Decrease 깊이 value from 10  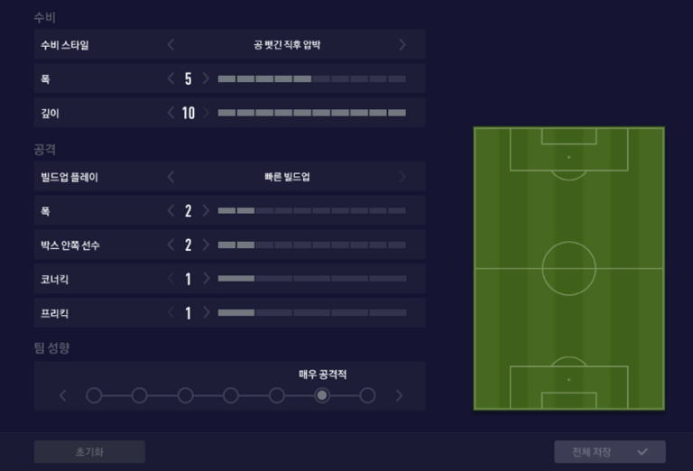pyautogui.click(x=171, y=113)
